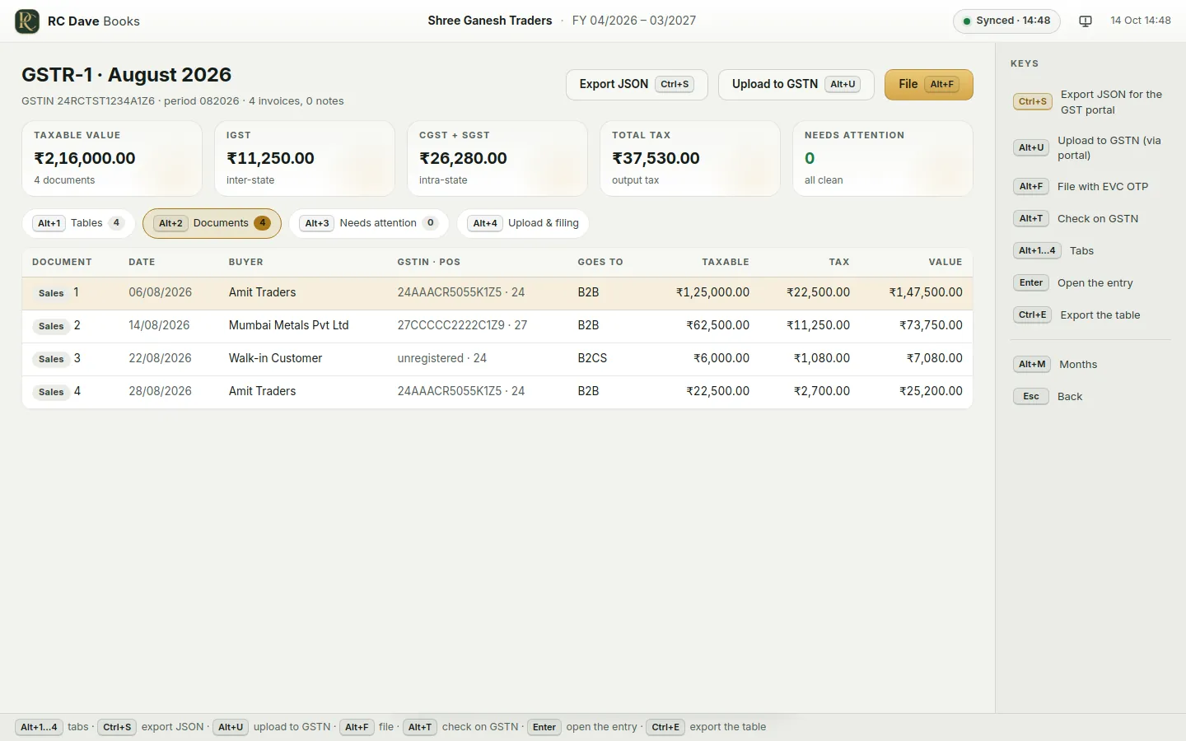The image size is (1186, 741).
Task: Click the Alt+F key in Keys panel
Action: [x=1031, y=187]
